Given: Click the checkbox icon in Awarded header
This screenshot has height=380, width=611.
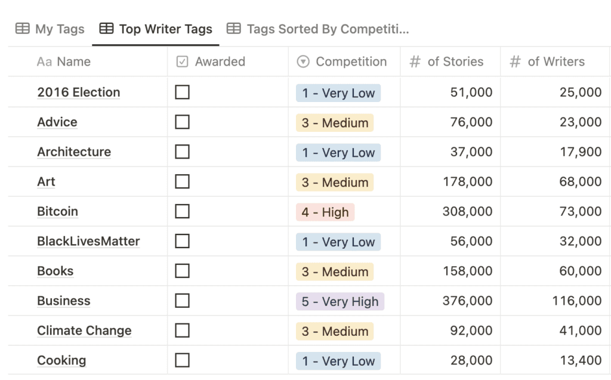Looking at the screenshot, I should coord(183,61).
